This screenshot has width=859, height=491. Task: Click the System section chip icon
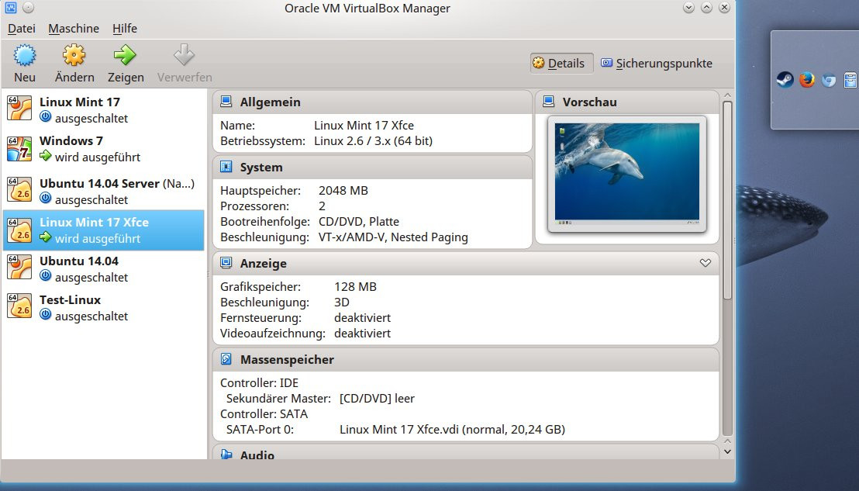tap(226, 167)
